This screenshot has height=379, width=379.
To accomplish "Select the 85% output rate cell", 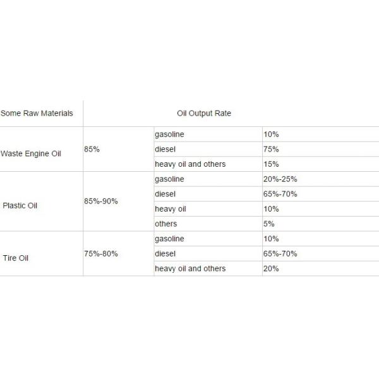I will tap(92, 149).
